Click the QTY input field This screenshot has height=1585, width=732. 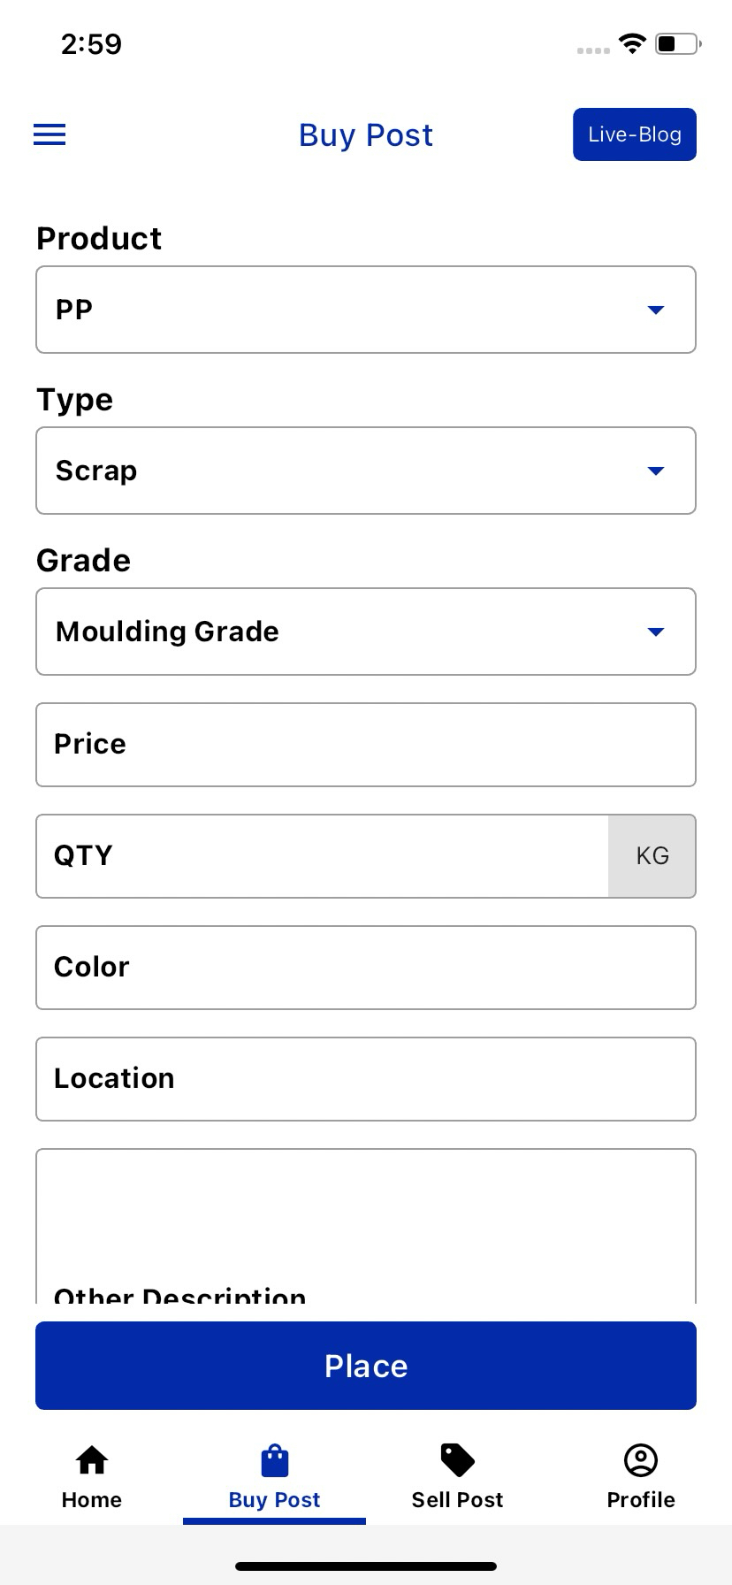(x=322, y=856)
